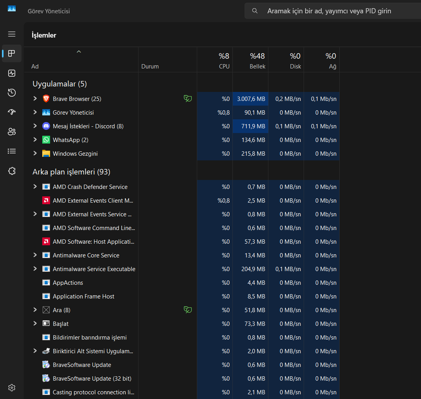Screen dimensions: 421x399
Task: Sort by the Ağ column header
Action: tap(322, 60)
